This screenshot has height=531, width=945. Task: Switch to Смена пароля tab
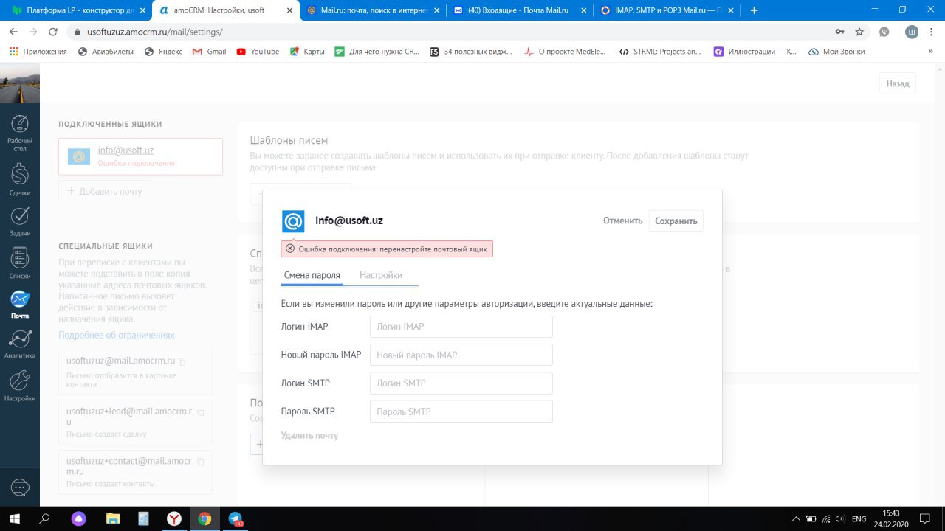click(x=312, y=275)
